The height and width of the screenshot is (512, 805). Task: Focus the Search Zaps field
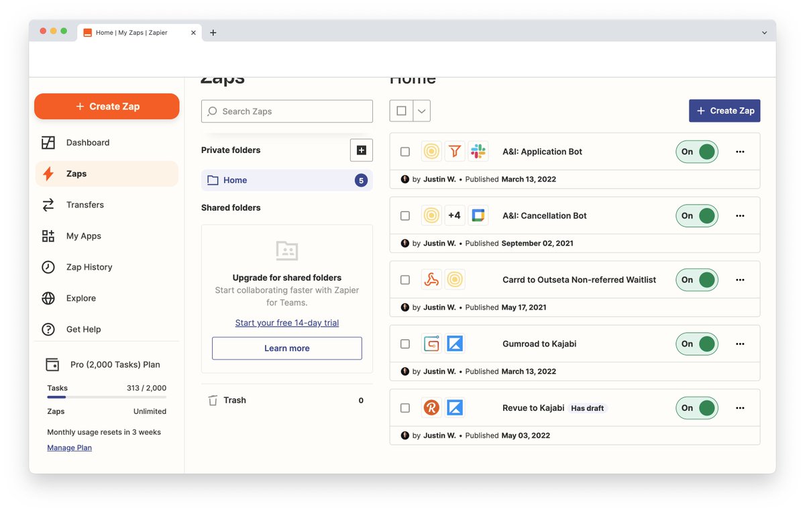[287, 111]
